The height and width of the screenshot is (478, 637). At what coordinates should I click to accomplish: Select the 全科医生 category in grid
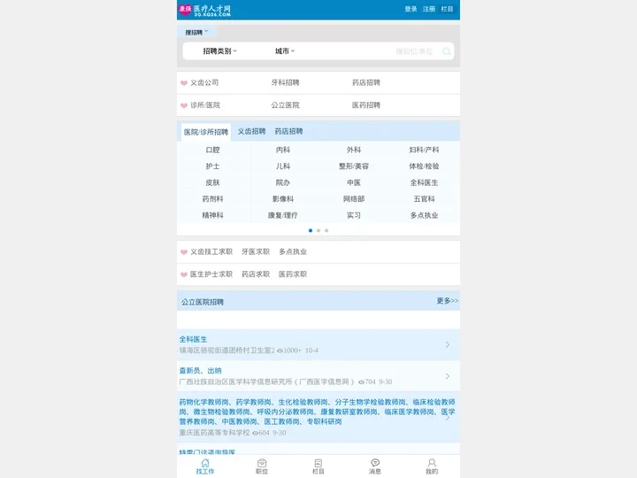pos(424,182)
